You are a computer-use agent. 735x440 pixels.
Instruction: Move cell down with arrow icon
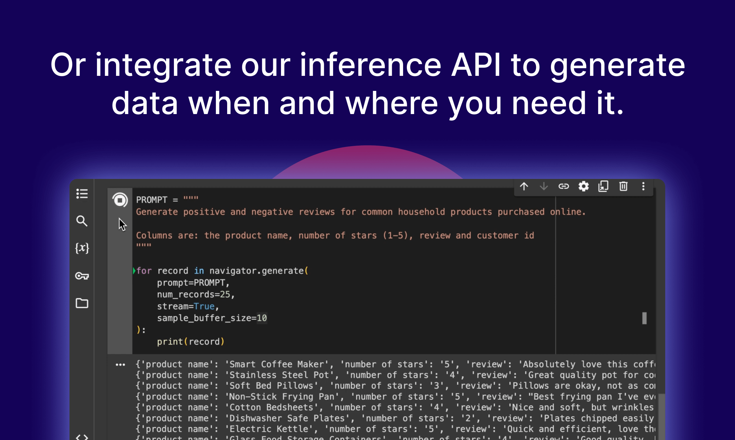pos(543,186)
